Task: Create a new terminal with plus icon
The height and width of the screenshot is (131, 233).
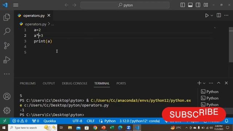Action: click(x=199, y=83)
